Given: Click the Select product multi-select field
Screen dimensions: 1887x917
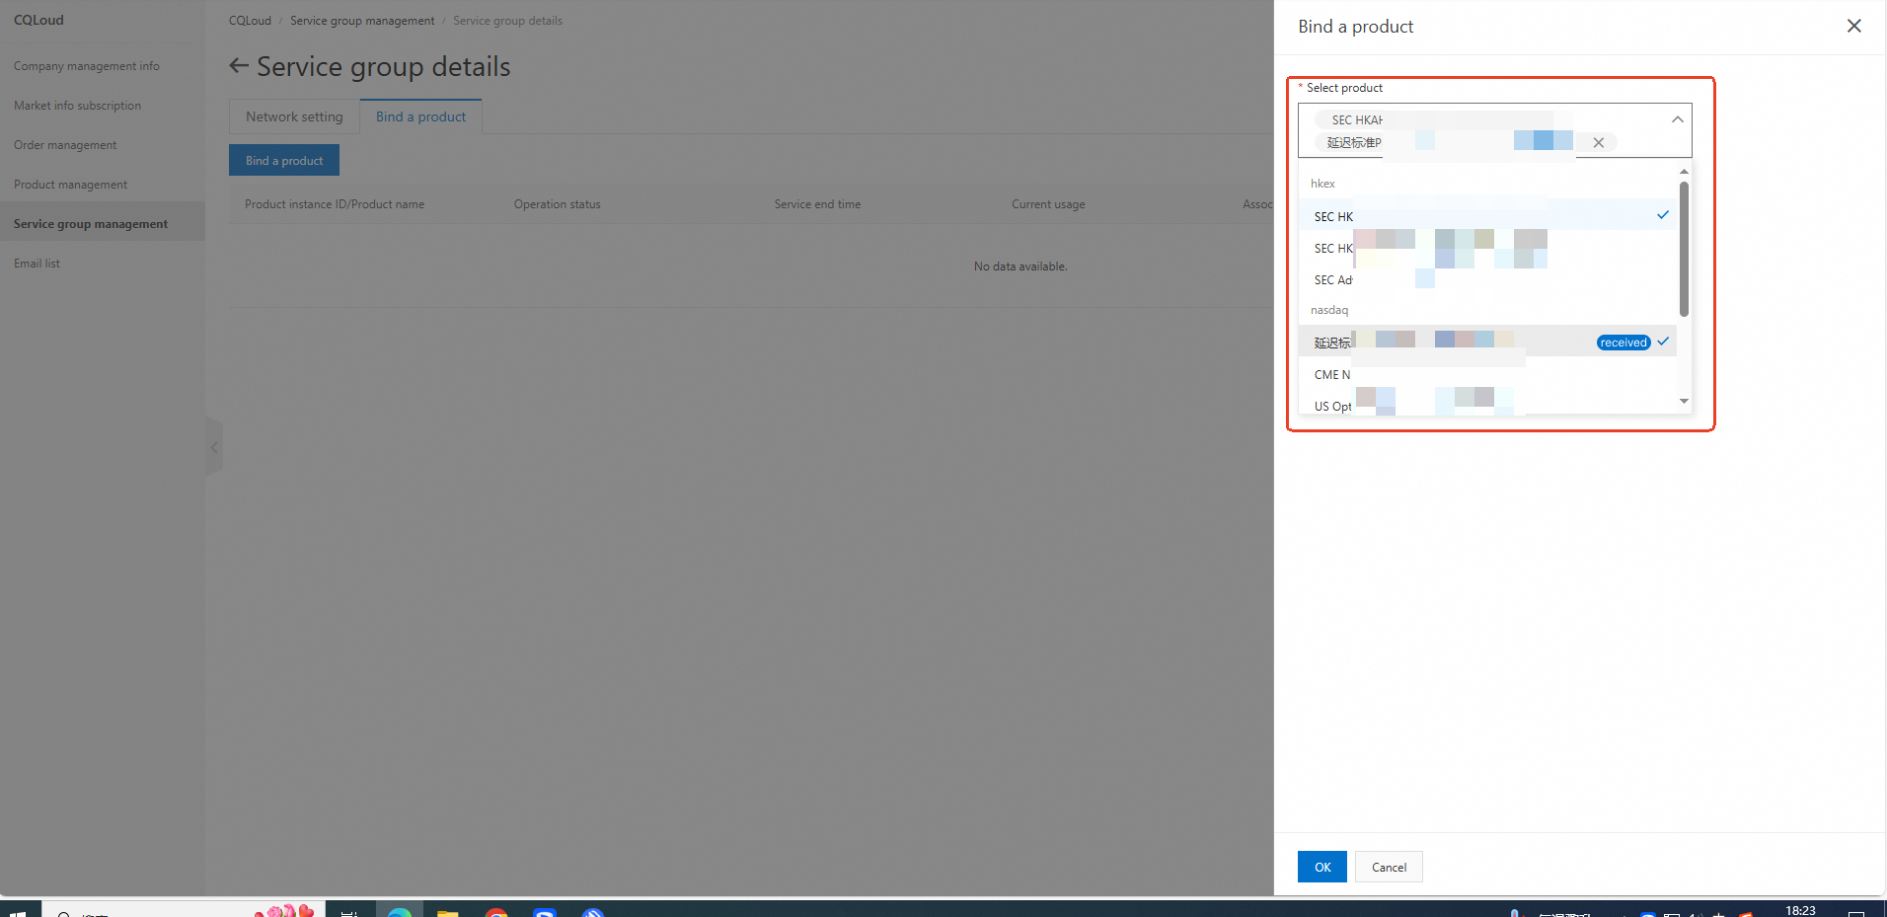Looking at the screenshot, I should pyautogui.click(x=1494, y=130).
